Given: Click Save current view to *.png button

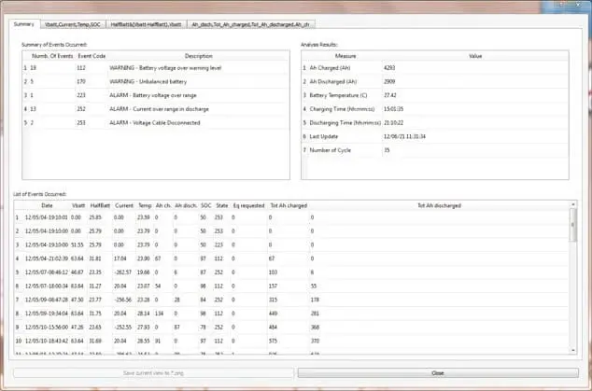Looking at the screenshot, I should pyautogui.click(x=153, y=373).
